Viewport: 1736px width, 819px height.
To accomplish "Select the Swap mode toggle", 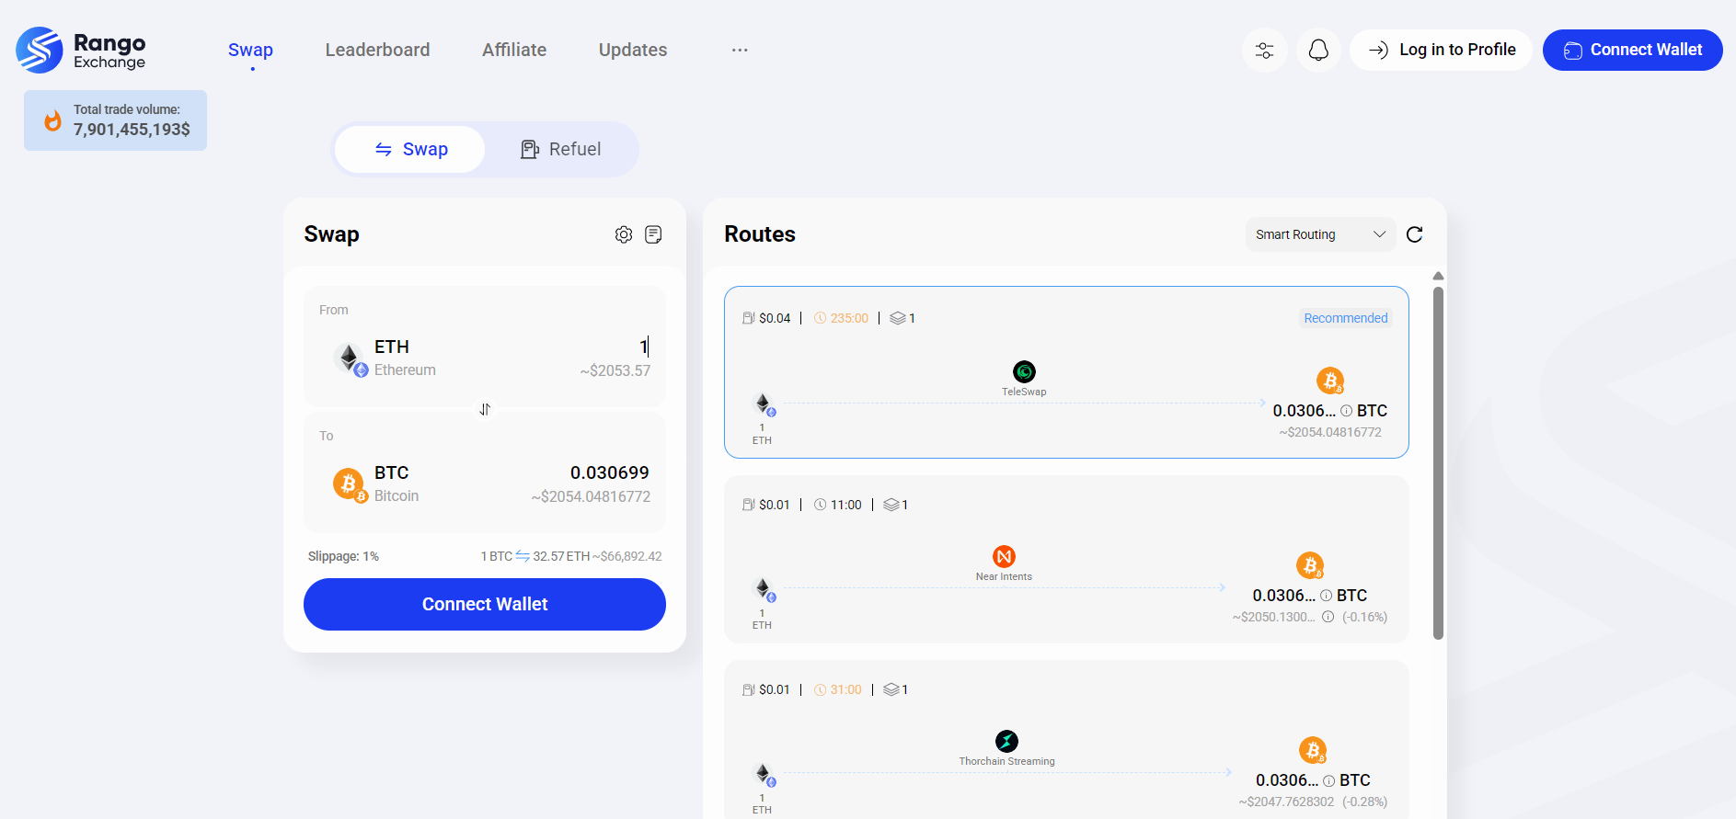I will pos(410,149).
